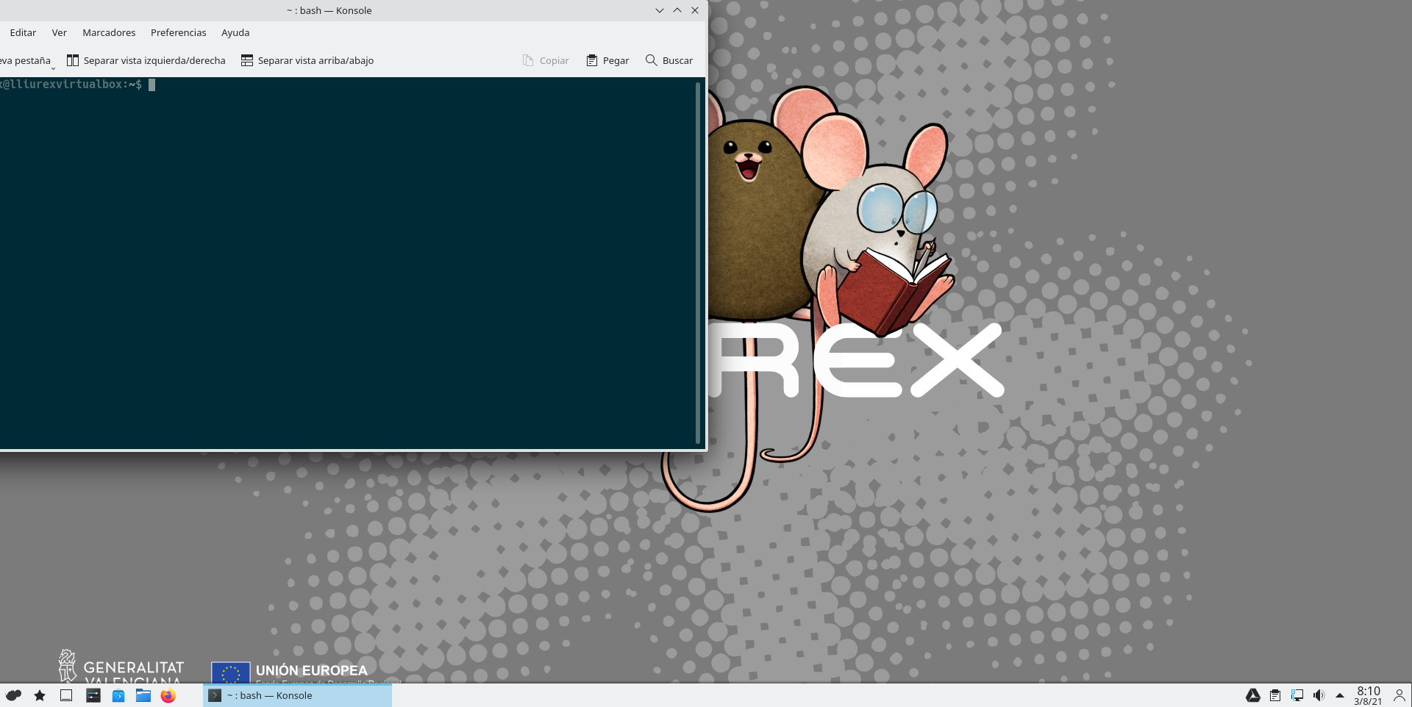Open the Marcadores menu
This screenshot has width=1412, height=707.
pyautogui.click(x=109, y=32)
